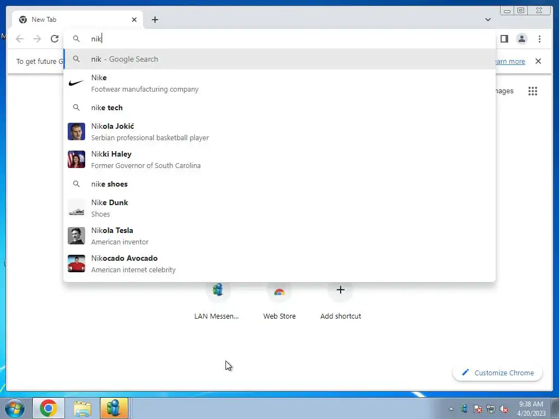
Task: Choose the Nike footwear company suggestion
Action: 279,83
